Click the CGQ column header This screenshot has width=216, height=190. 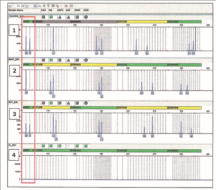(86, 10)
